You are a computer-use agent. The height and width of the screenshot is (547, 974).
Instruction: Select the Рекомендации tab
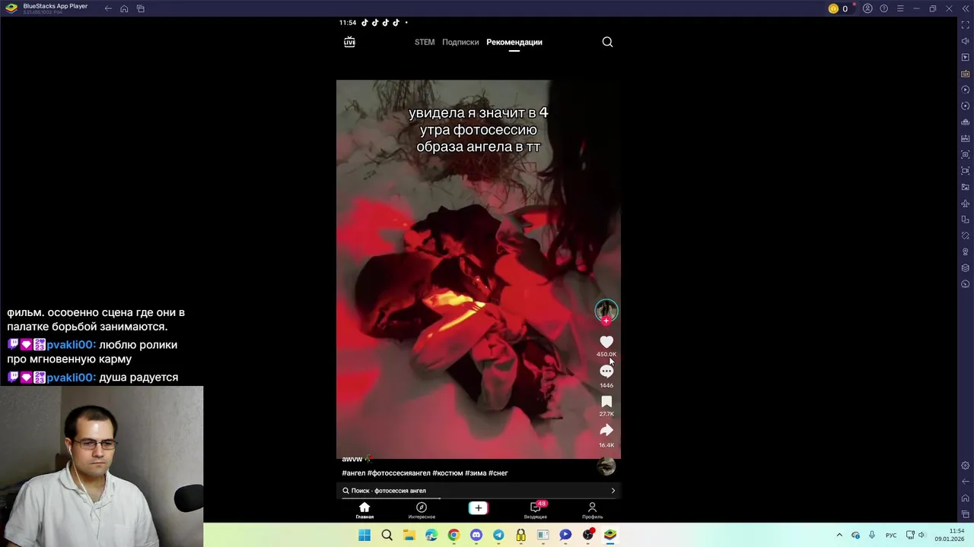514,42
